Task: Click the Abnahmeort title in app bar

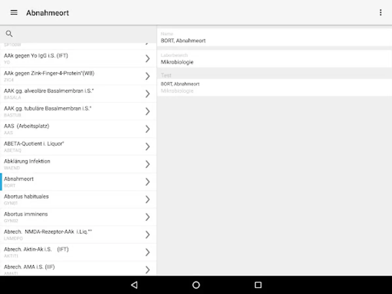Action: pos(48,13)
